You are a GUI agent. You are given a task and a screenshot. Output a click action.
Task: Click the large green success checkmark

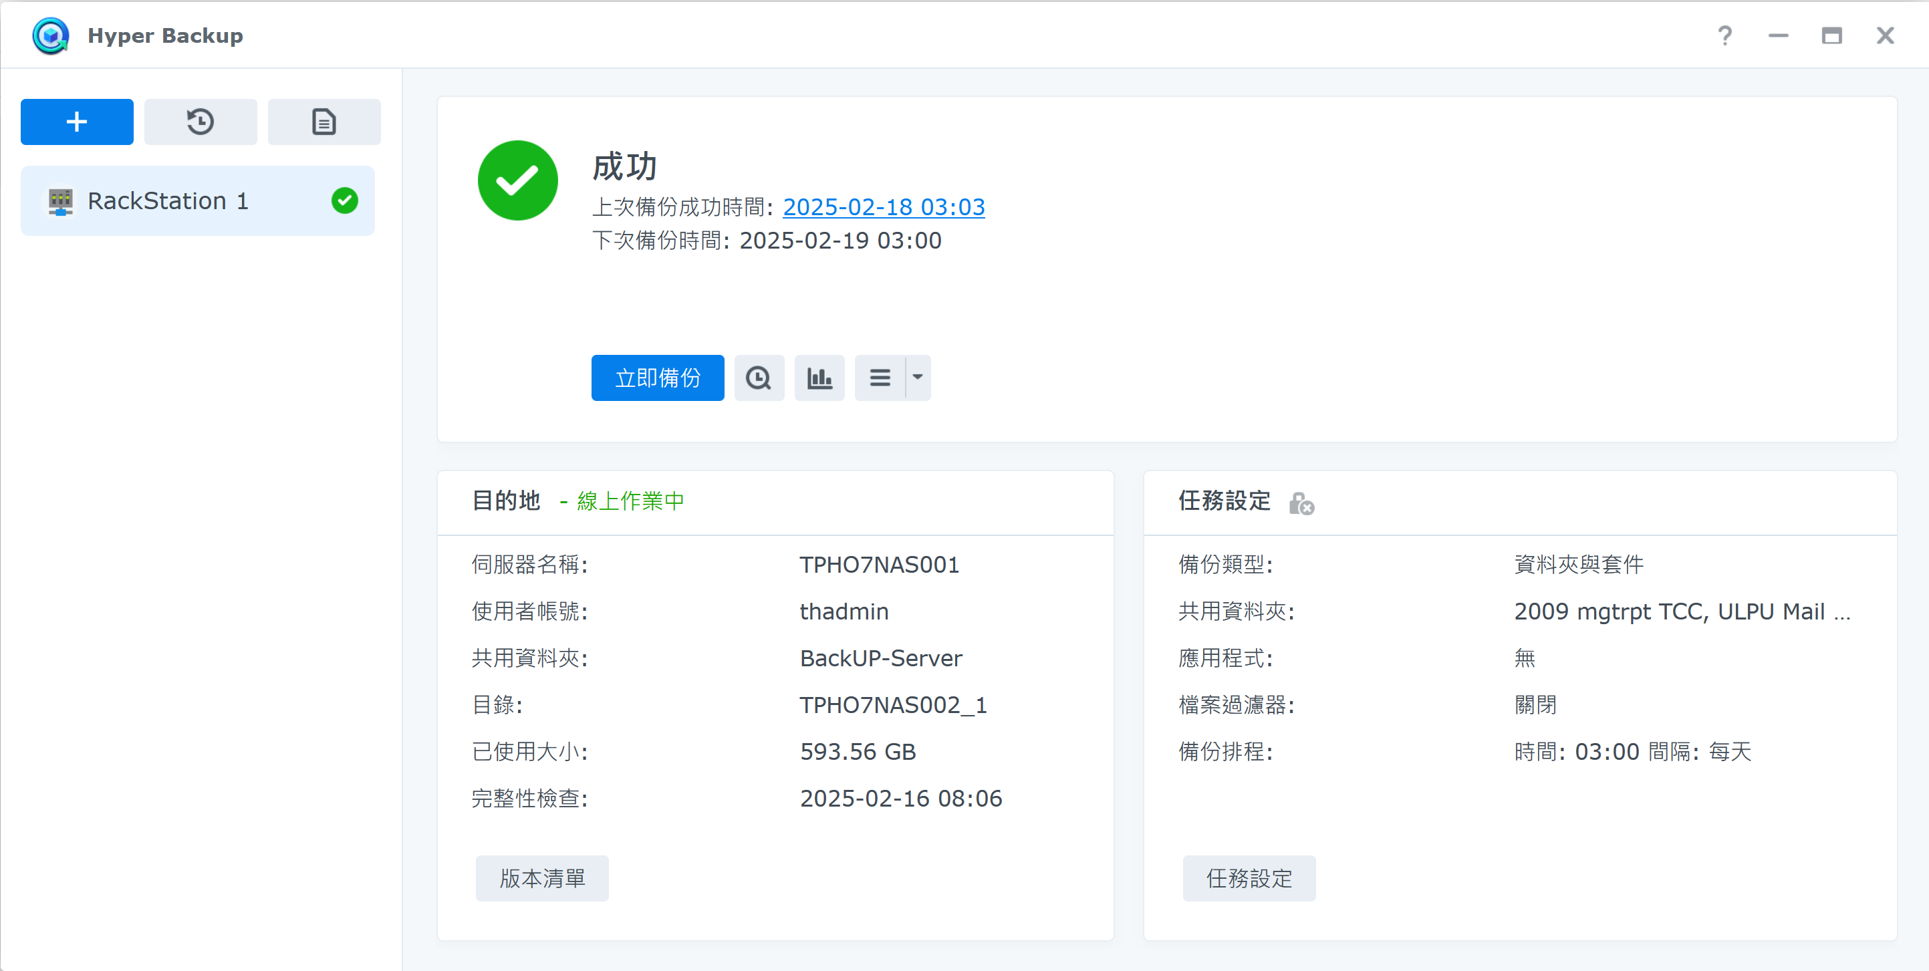(517, 180)
